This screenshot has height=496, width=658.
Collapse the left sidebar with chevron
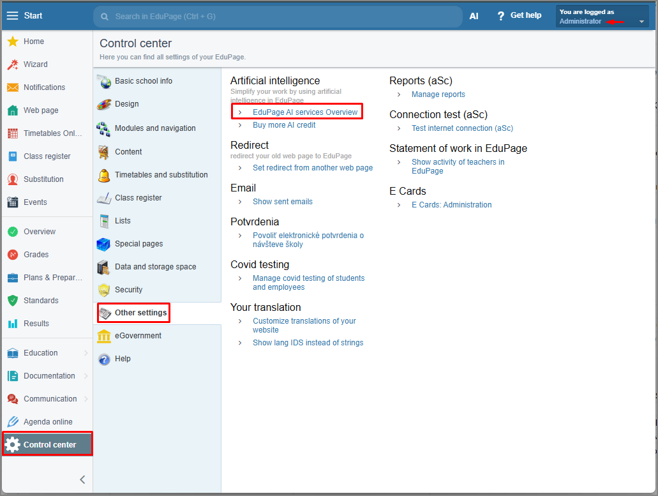(x=82, y=479)
